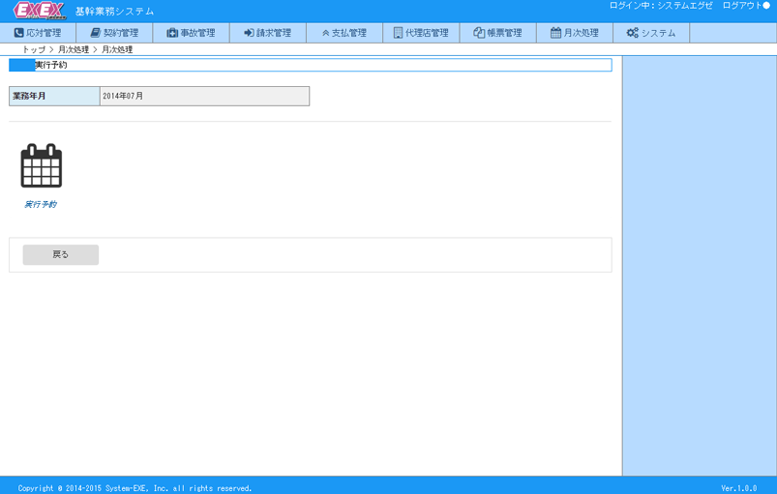The width and height of the screenshot is (777, 494).
Task: Click the 実行予約 link under the calendar
Action: pyautogui.click(x=41, y=205)
